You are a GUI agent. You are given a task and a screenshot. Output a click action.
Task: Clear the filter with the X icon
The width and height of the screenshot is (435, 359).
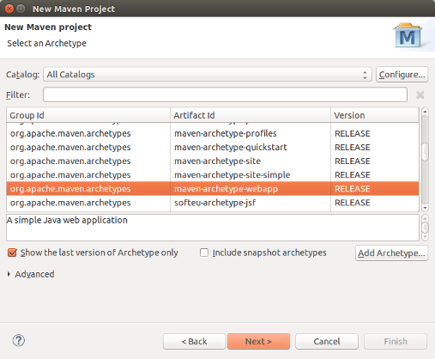[420, 94]
